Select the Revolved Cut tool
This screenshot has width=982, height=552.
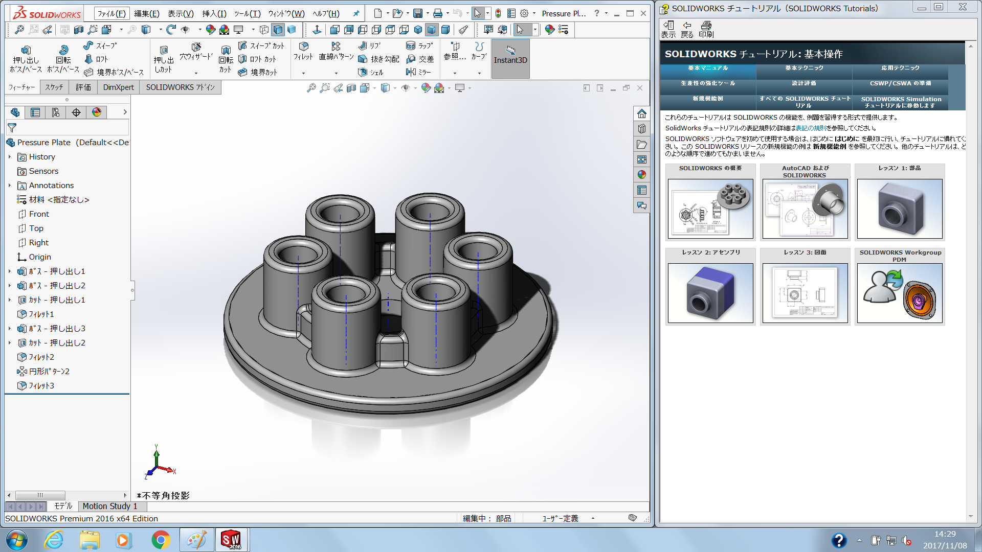click(x=226, y=59)
